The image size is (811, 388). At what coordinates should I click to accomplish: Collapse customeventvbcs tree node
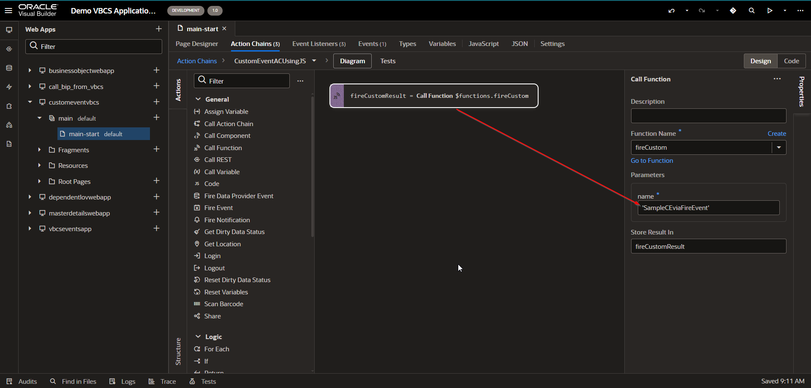pos(30,102)
